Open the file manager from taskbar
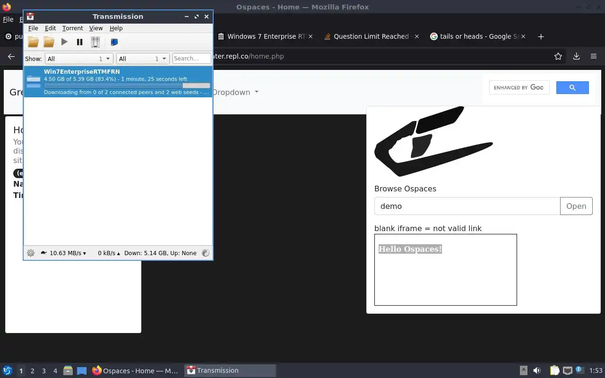 click(68, 370)
